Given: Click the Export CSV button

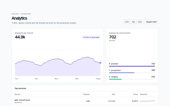Looking at the screenshot, I should (x=151, y=22).
